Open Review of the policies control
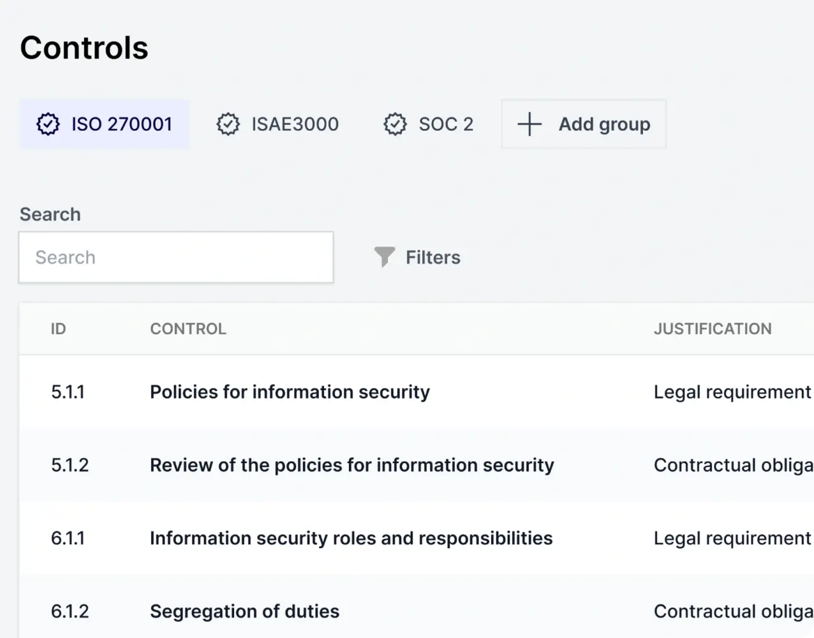Viewport: 814px width, 638px height. [x=352, y=465]
